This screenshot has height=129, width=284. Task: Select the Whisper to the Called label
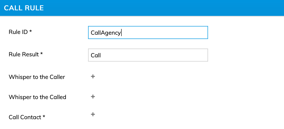pyautogui.click(x=37, y=97)
